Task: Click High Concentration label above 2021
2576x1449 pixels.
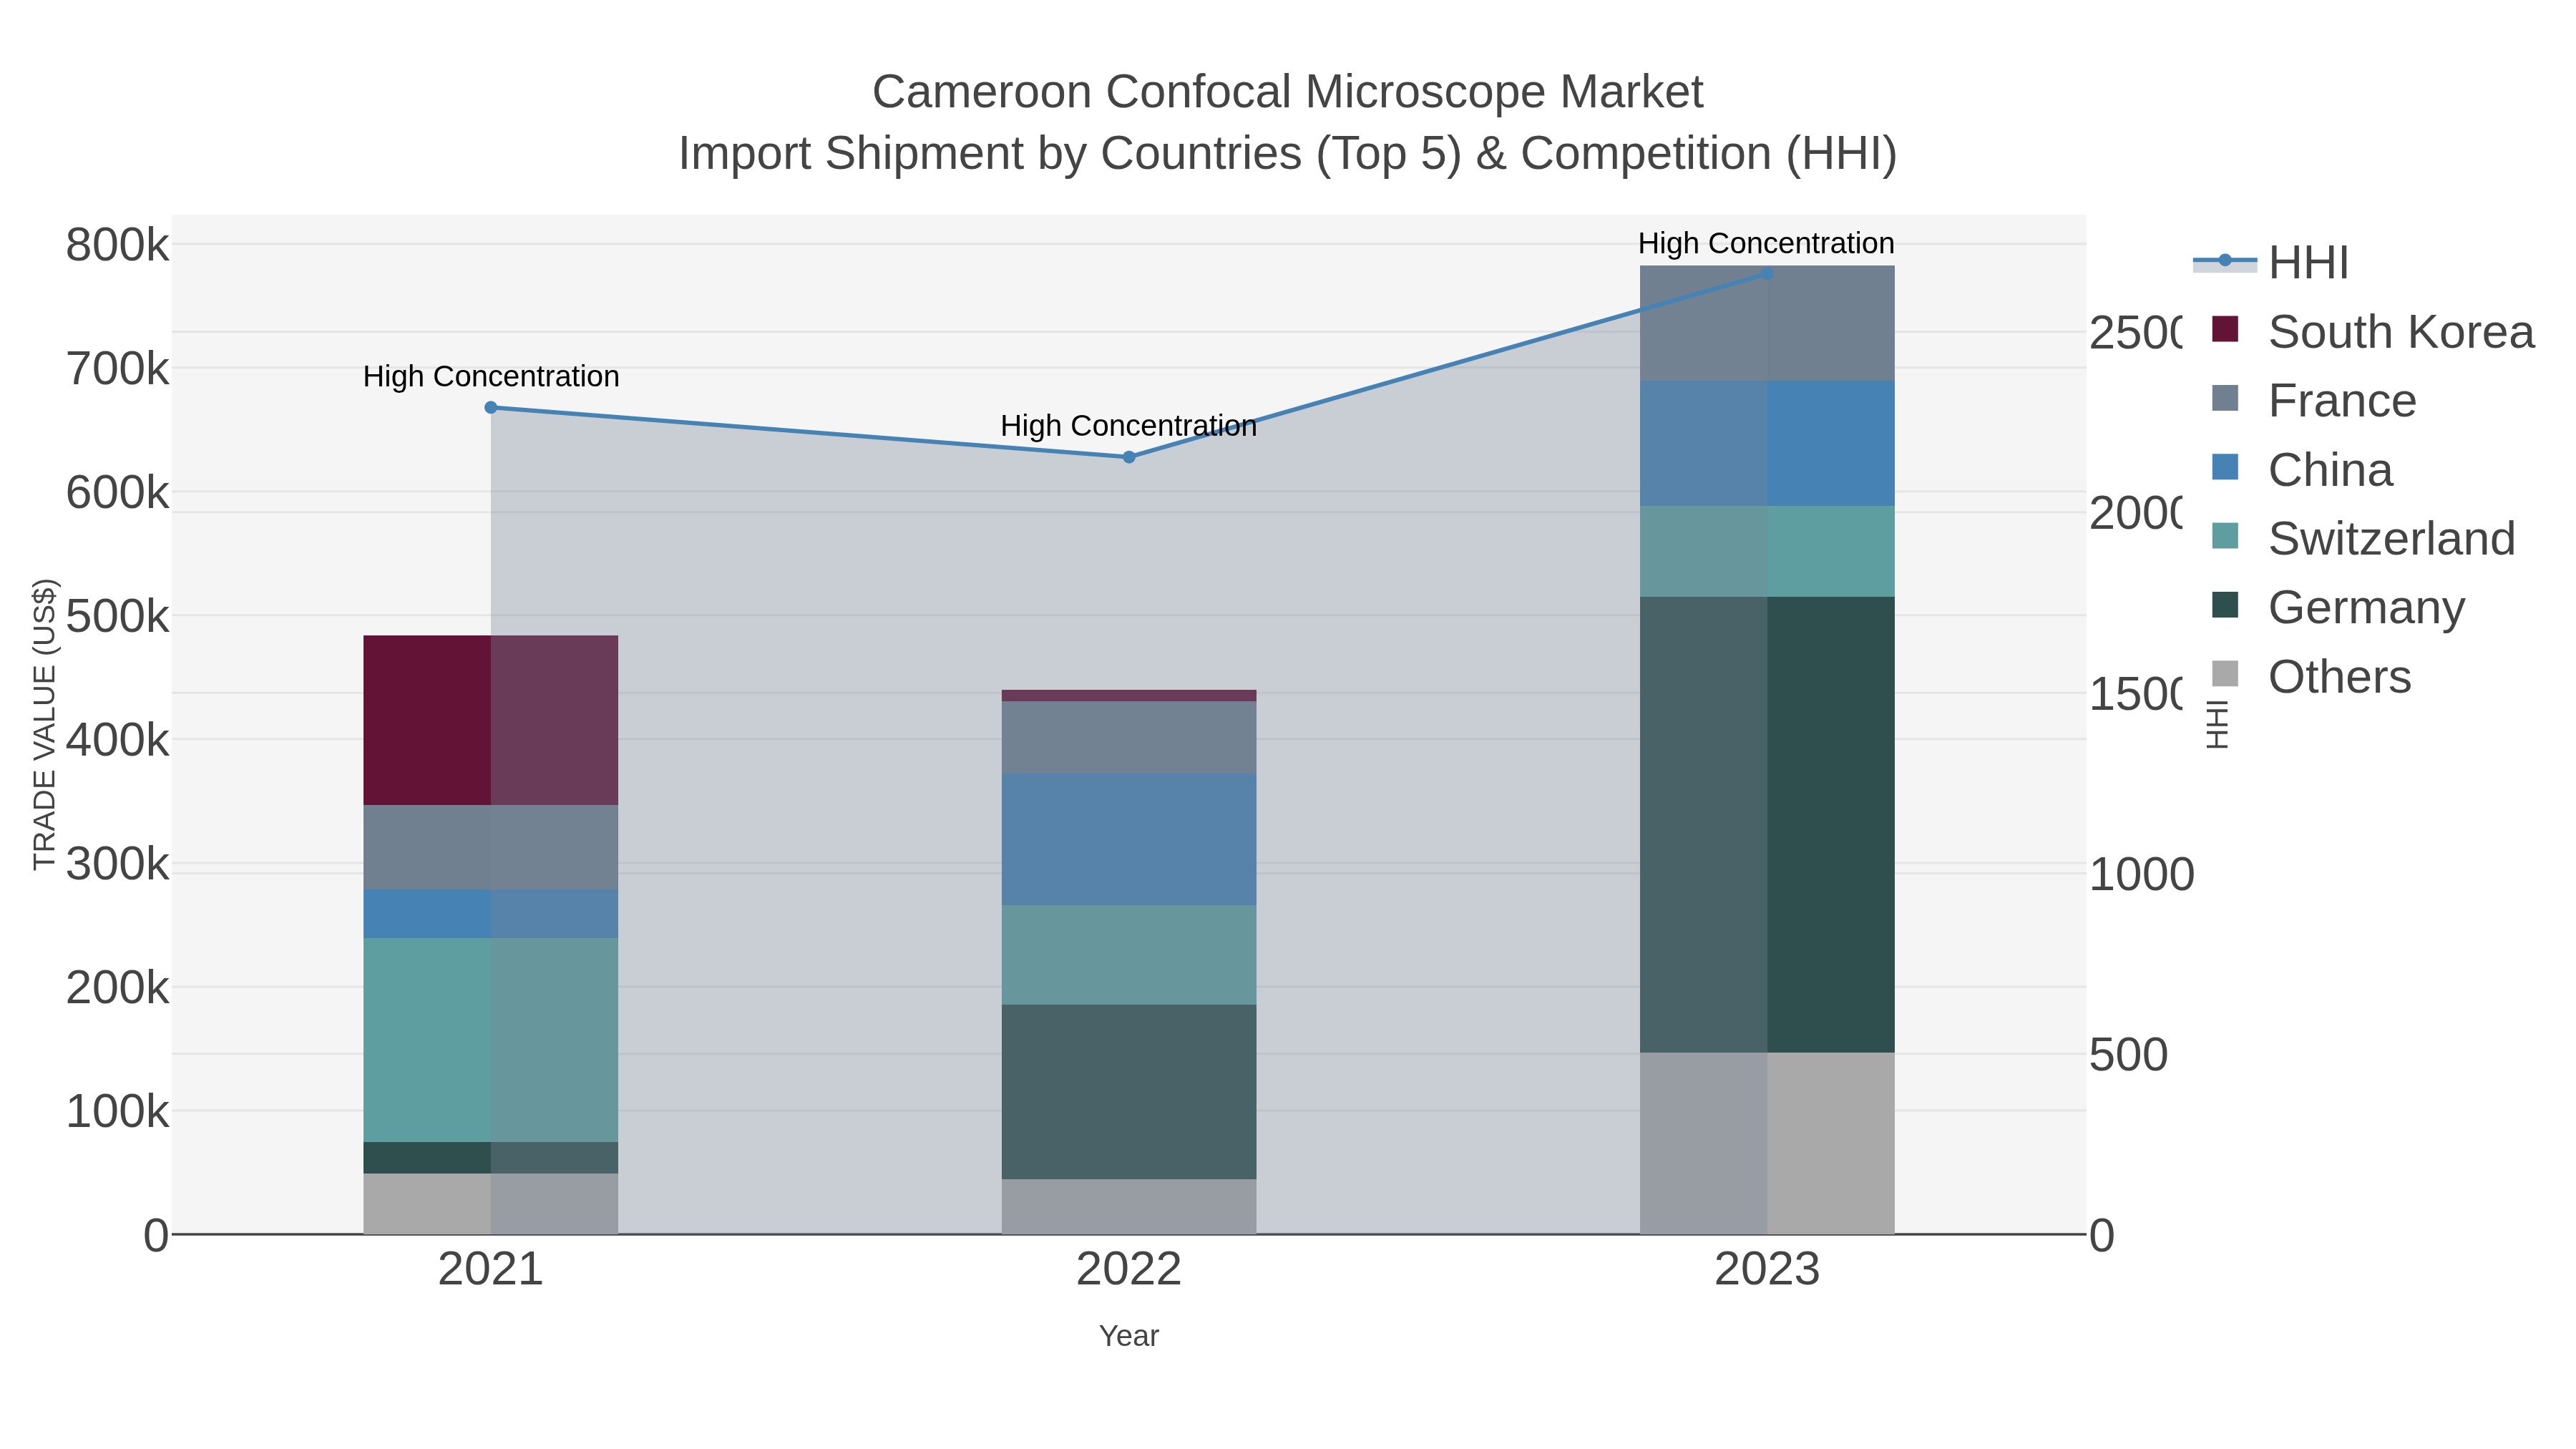Action: click(x=491, y=377)
